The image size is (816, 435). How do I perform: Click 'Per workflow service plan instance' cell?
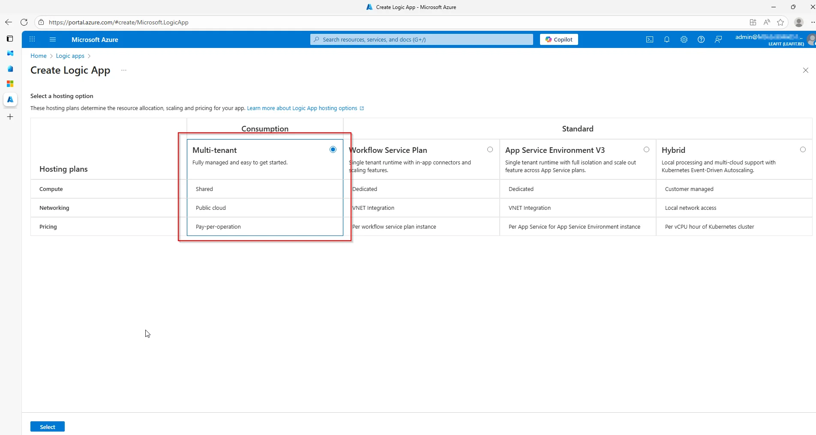click(421, 226)
